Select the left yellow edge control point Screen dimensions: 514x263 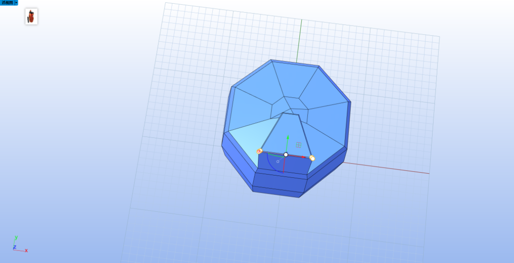point(259,151)
